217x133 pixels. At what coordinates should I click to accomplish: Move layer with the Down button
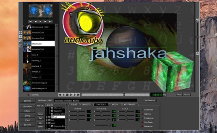coord(40,126)
